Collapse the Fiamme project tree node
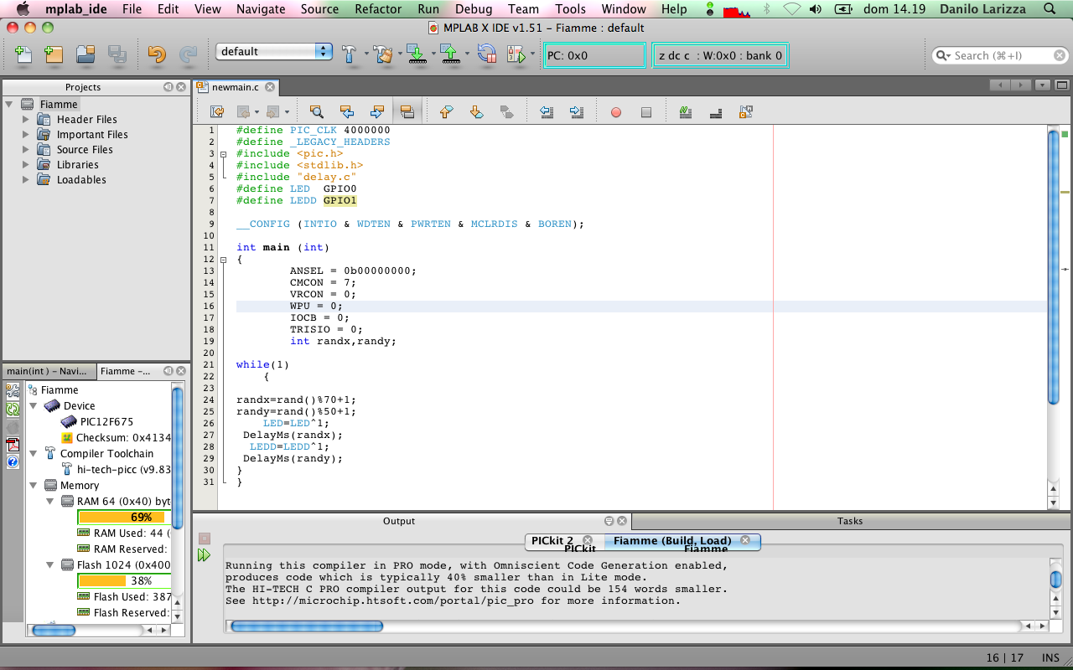 (x=9, y=105)
